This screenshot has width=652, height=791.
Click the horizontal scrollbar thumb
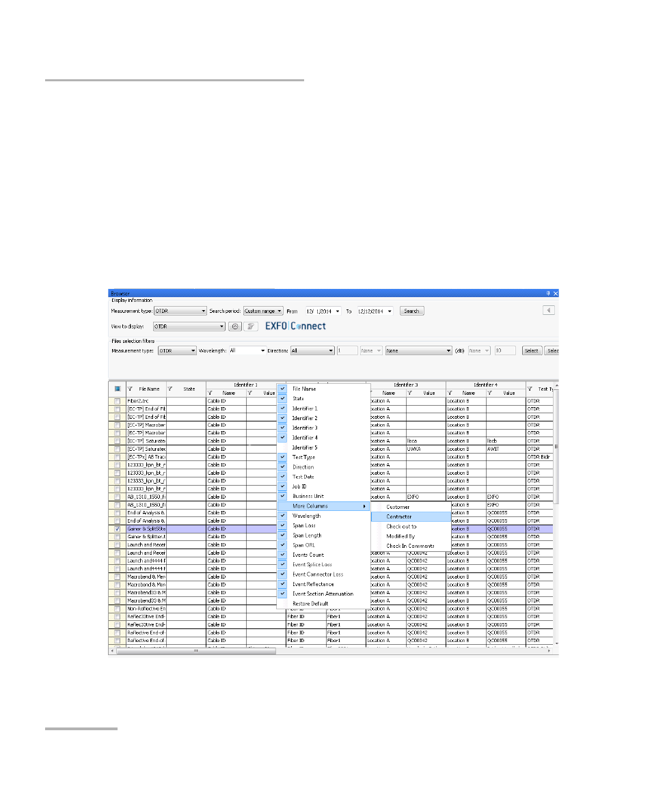(196, 651)
